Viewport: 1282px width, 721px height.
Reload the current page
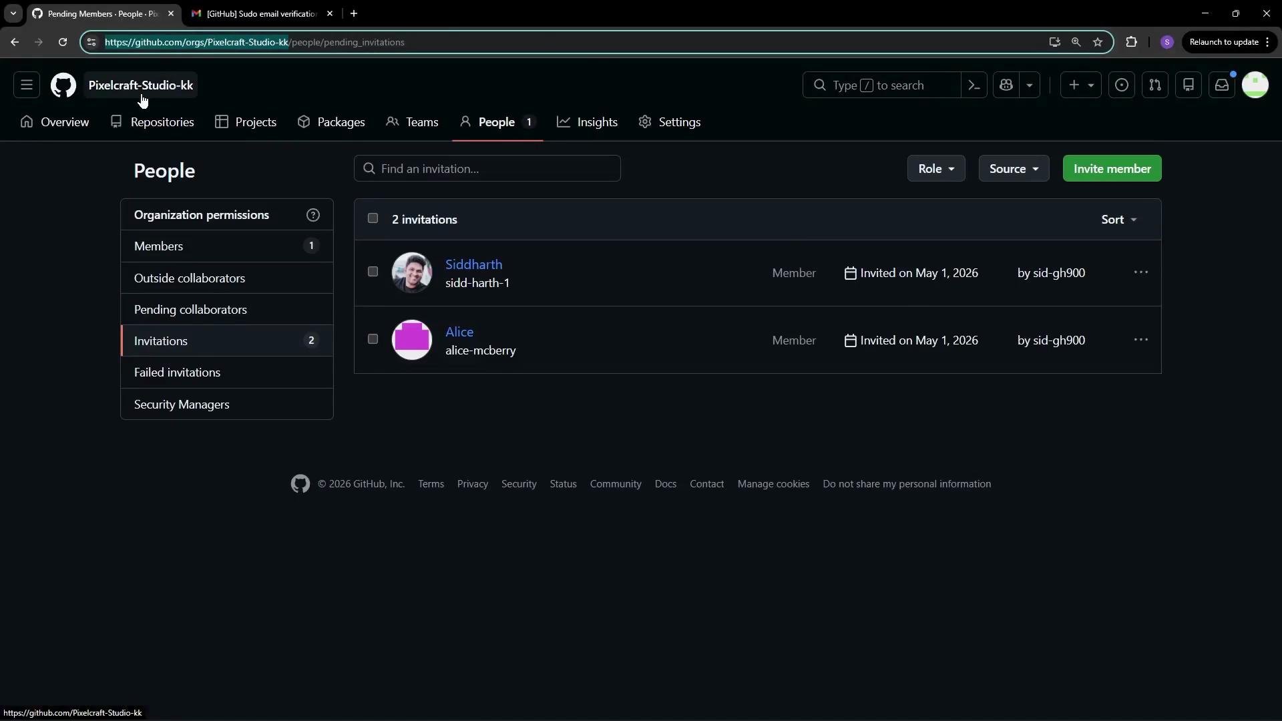(x=63, y=42)
